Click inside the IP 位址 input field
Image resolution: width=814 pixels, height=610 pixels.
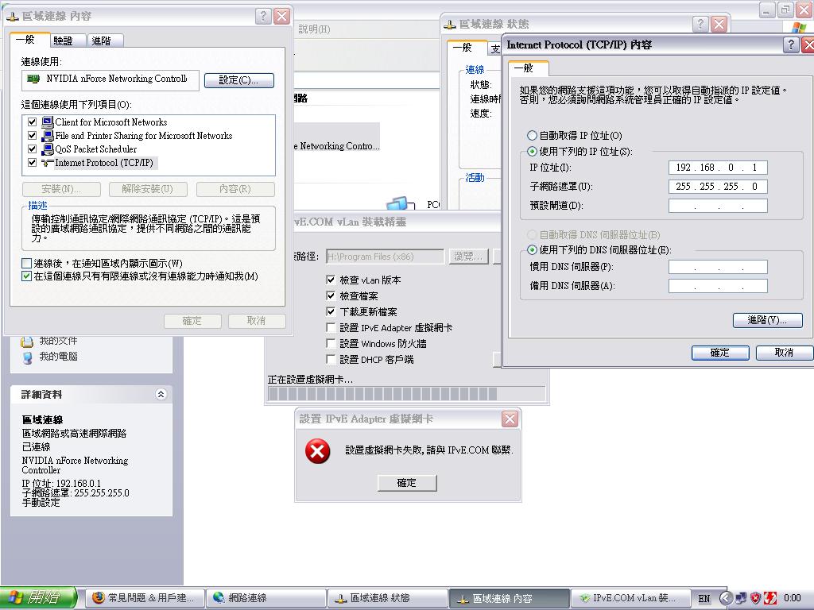coord(715,168)
